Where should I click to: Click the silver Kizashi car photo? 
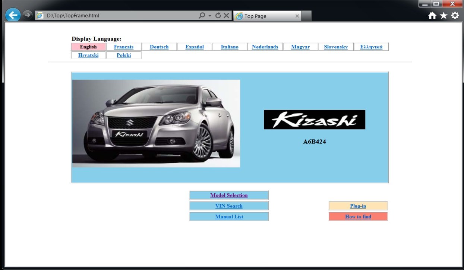(156, 123)
